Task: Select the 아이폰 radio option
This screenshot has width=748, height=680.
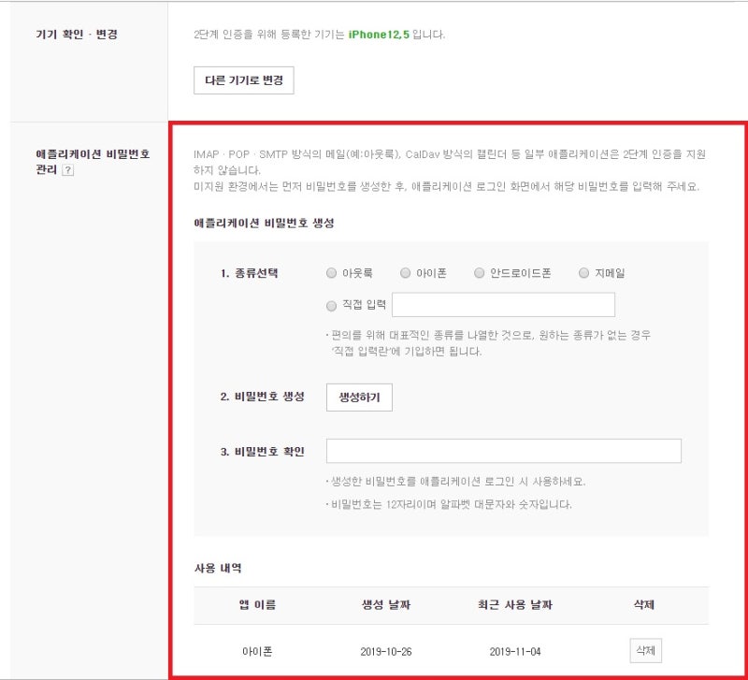Action: click(405, 273)
